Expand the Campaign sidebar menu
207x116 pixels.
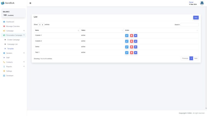pos(13,31)
